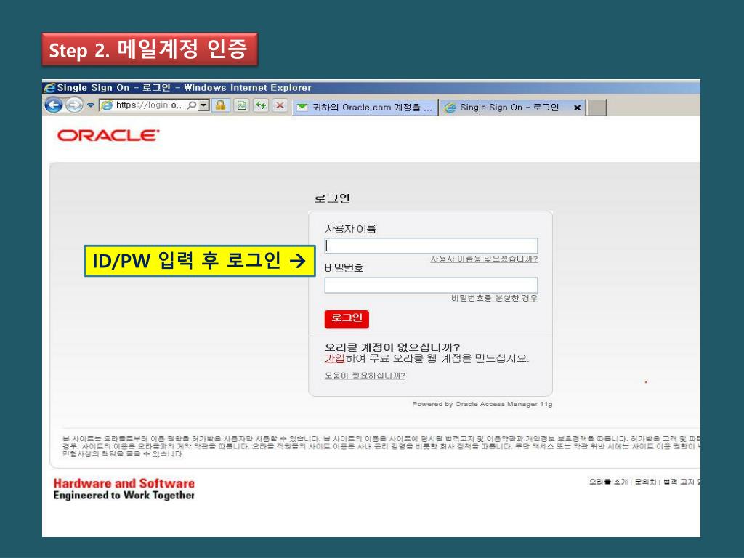Click the search magnifier in address bar
The width and height of the screenshot is (744, 558).
[191, 105]
